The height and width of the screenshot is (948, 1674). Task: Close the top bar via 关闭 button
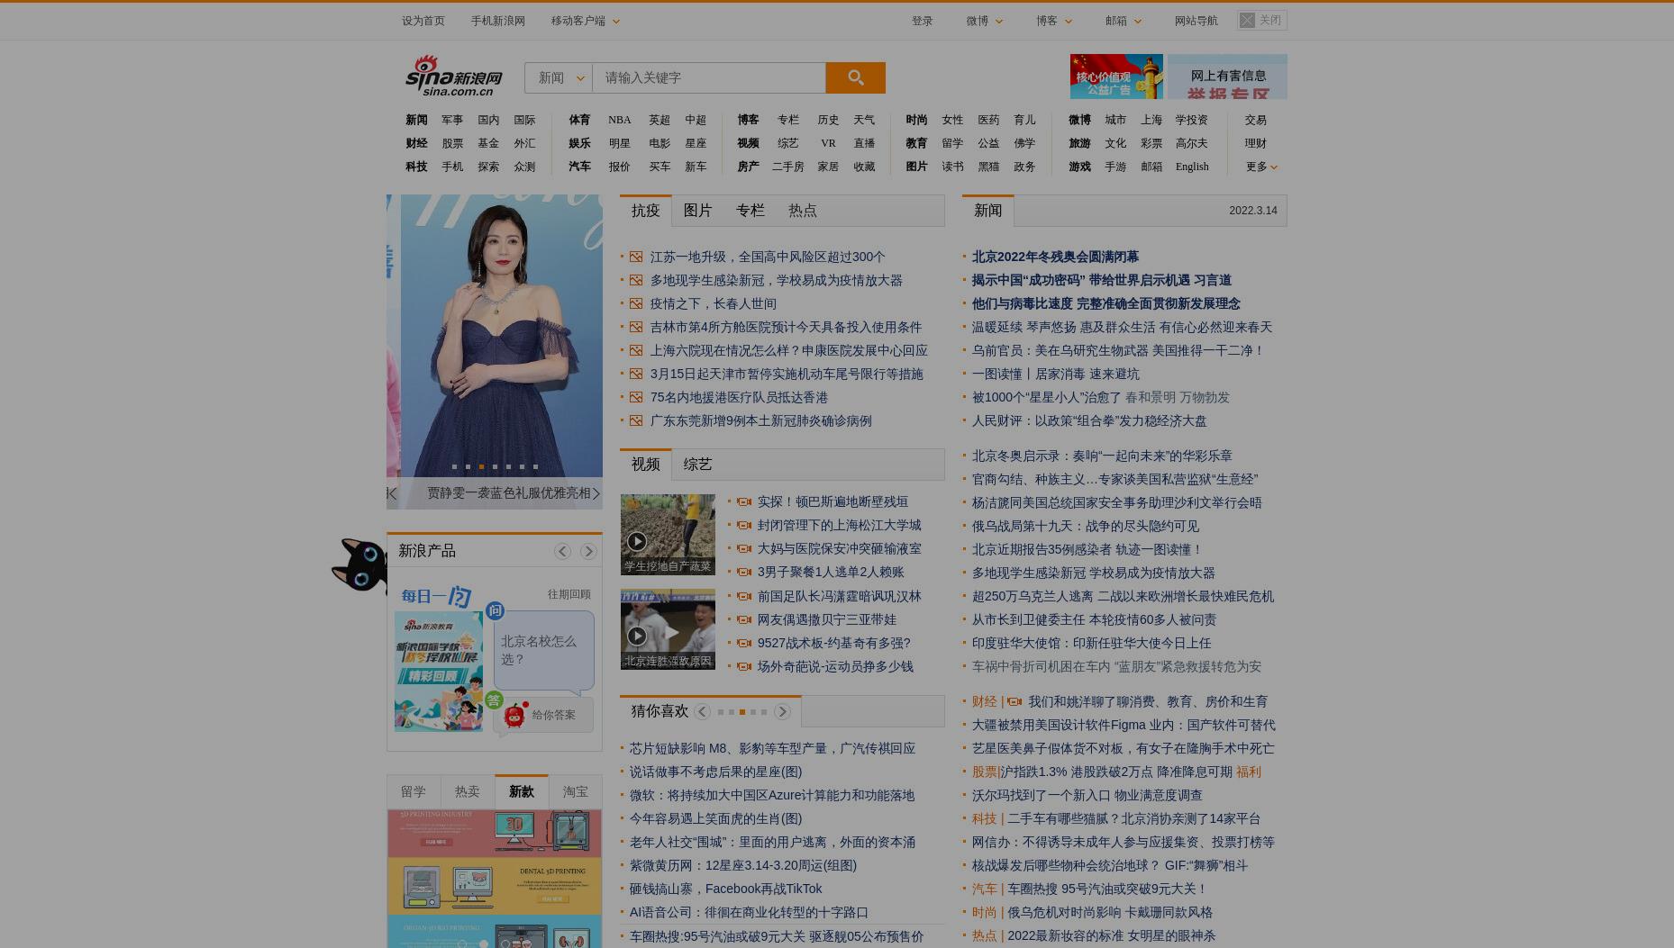coord(1261,20)
